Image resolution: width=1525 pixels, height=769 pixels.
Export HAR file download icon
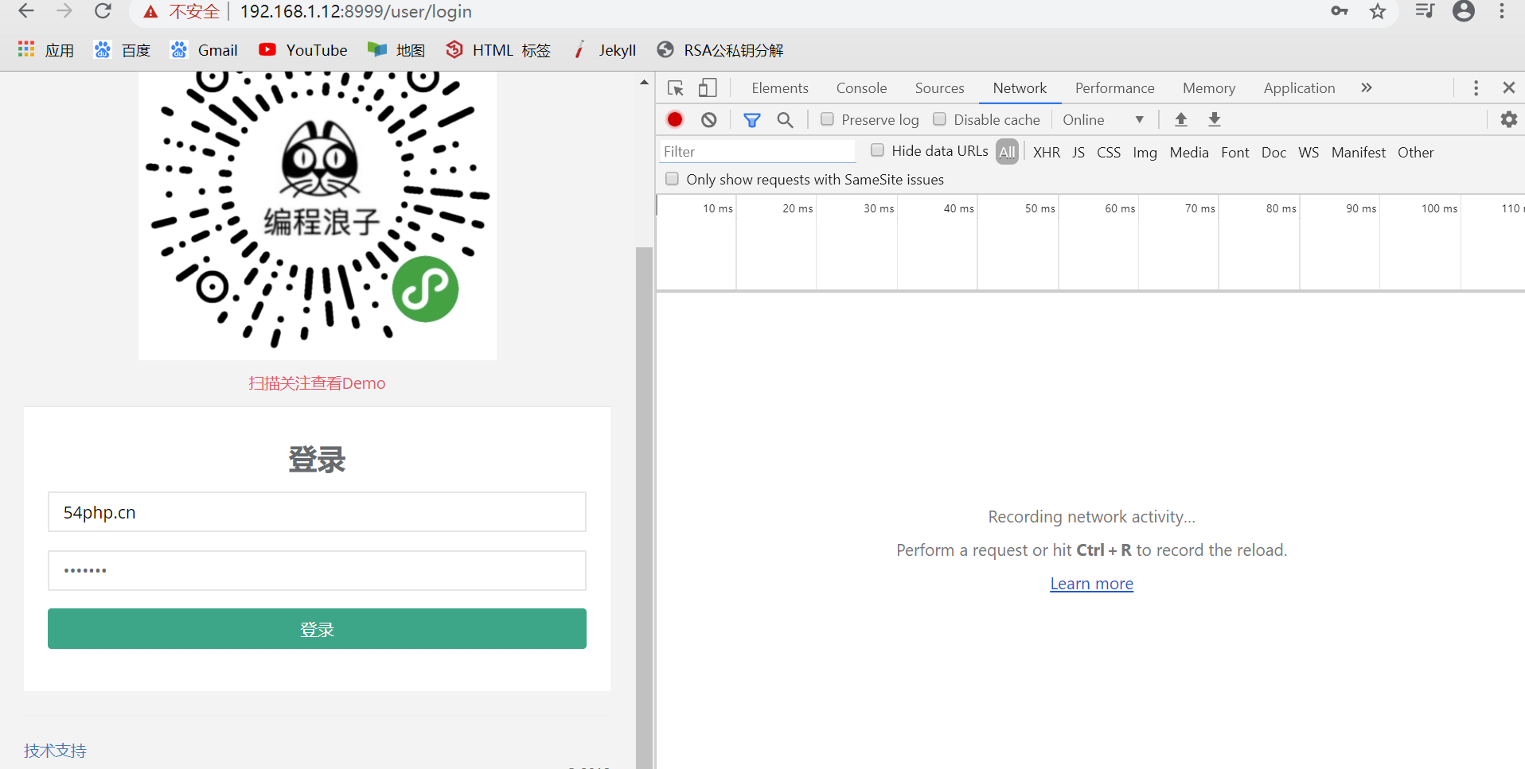tap(1215, 119)
